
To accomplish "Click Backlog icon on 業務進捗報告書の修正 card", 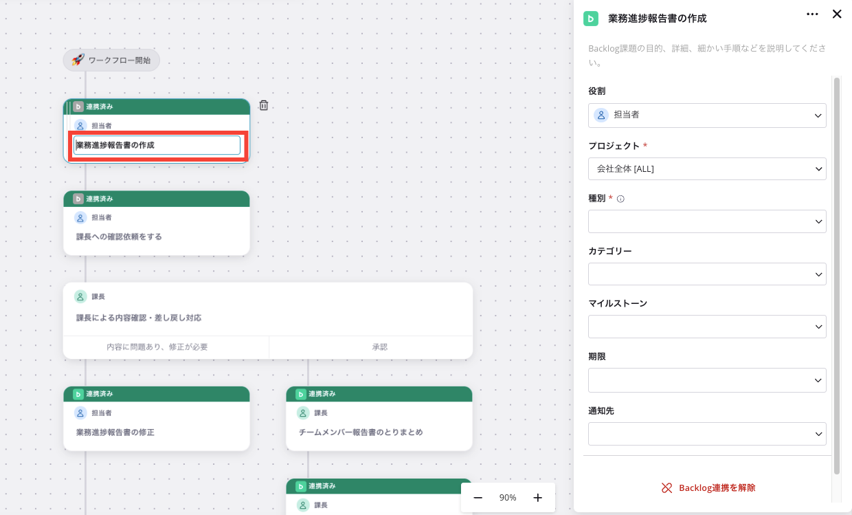I will 78,394.
